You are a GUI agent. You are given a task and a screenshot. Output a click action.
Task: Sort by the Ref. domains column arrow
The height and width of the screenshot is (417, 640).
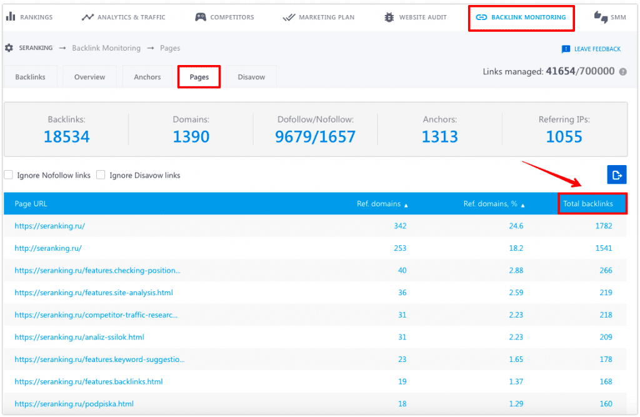pyautogui.click(x=406, y=206)
